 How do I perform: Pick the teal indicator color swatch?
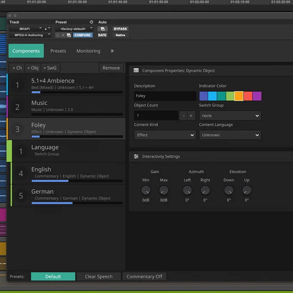[x=221, y=96]
